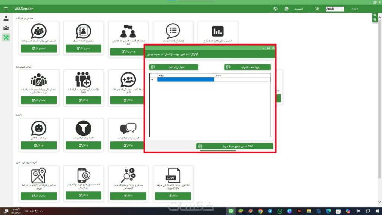The image size is (382, 215).
Task: Click the contact list extractor icon
Action: pyautogui.click(x=84, y=31)
